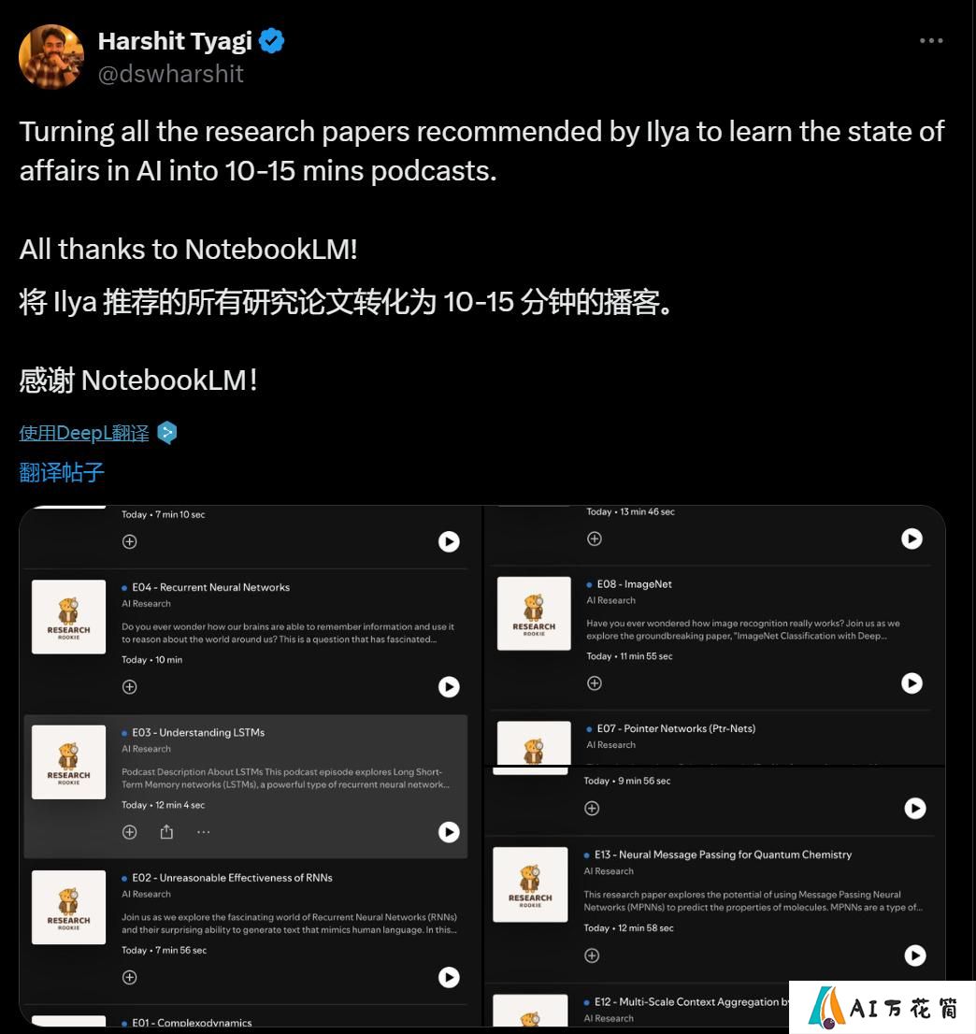Viewport: 976px width, 1034px height.
Task: Click the 翻译帖子 translate post link
Action: pyautogui.click(x=62, y=472)
